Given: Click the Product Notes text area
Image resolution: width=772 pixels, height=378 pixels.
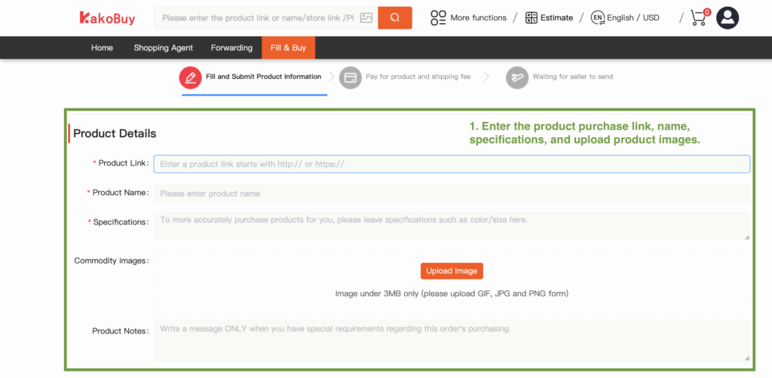Looking at the screenshot, I should (x=451, y=340).
